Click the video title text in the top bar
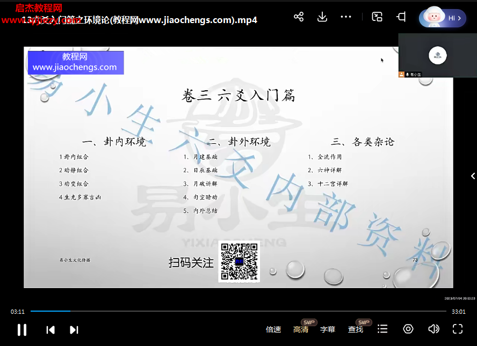This screenshot has width=477, height=346. pos(140,20)
